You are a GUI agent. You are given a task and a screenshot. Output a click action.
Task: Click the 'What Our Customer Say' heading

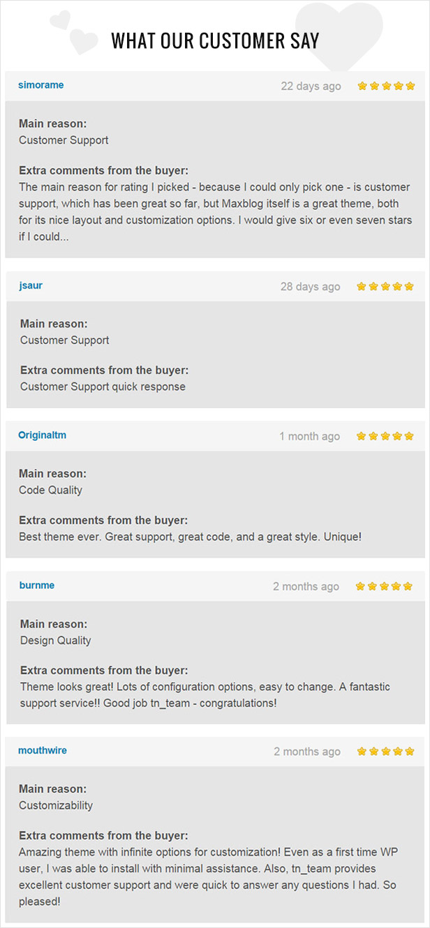pyautogui.click(x=216, y=40)
